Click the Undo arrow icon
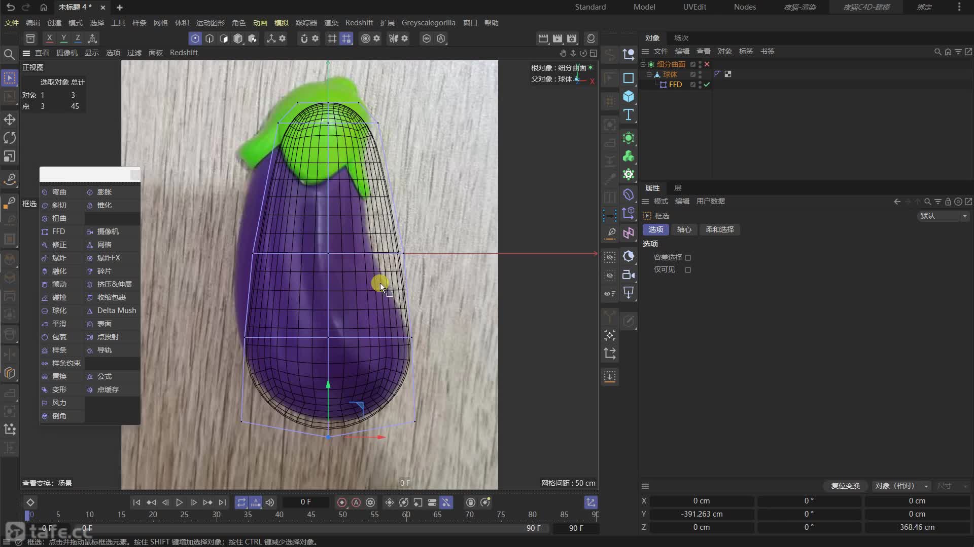Viewport: 974px width, 547px height. coord(11,7)
